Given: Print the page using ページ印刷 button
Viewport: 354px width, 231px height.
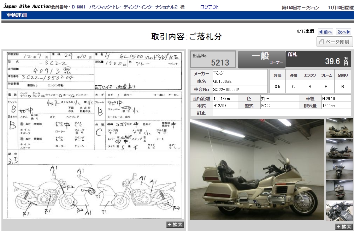Looking at the screenshot, I should (334, 42).
